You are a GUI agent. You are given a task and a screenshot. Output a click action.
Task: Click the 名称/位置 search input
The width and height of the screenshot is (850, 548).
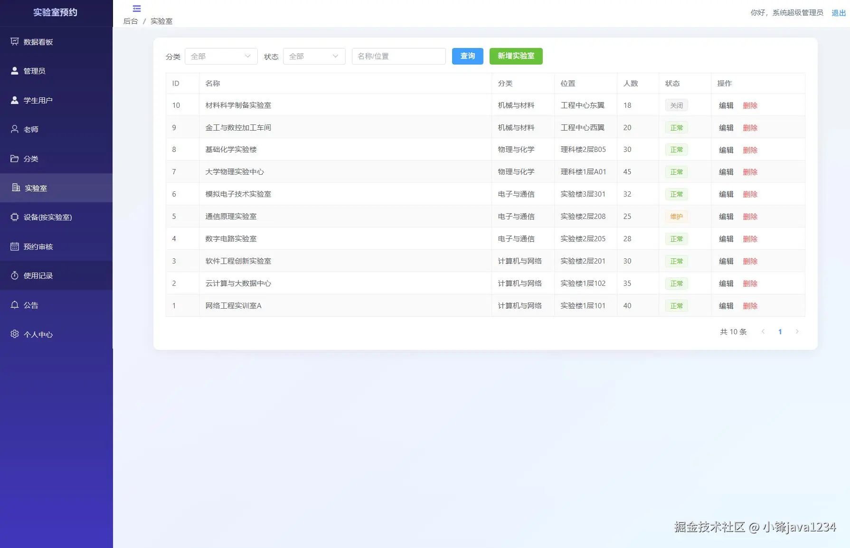398,56
